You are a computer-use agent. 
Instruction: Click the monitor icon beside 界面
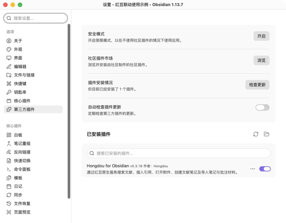[9, 58]
